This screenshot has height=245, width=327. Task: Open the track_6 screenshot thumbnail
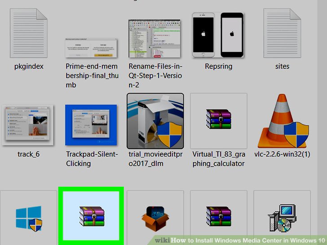tap(28, 125)
